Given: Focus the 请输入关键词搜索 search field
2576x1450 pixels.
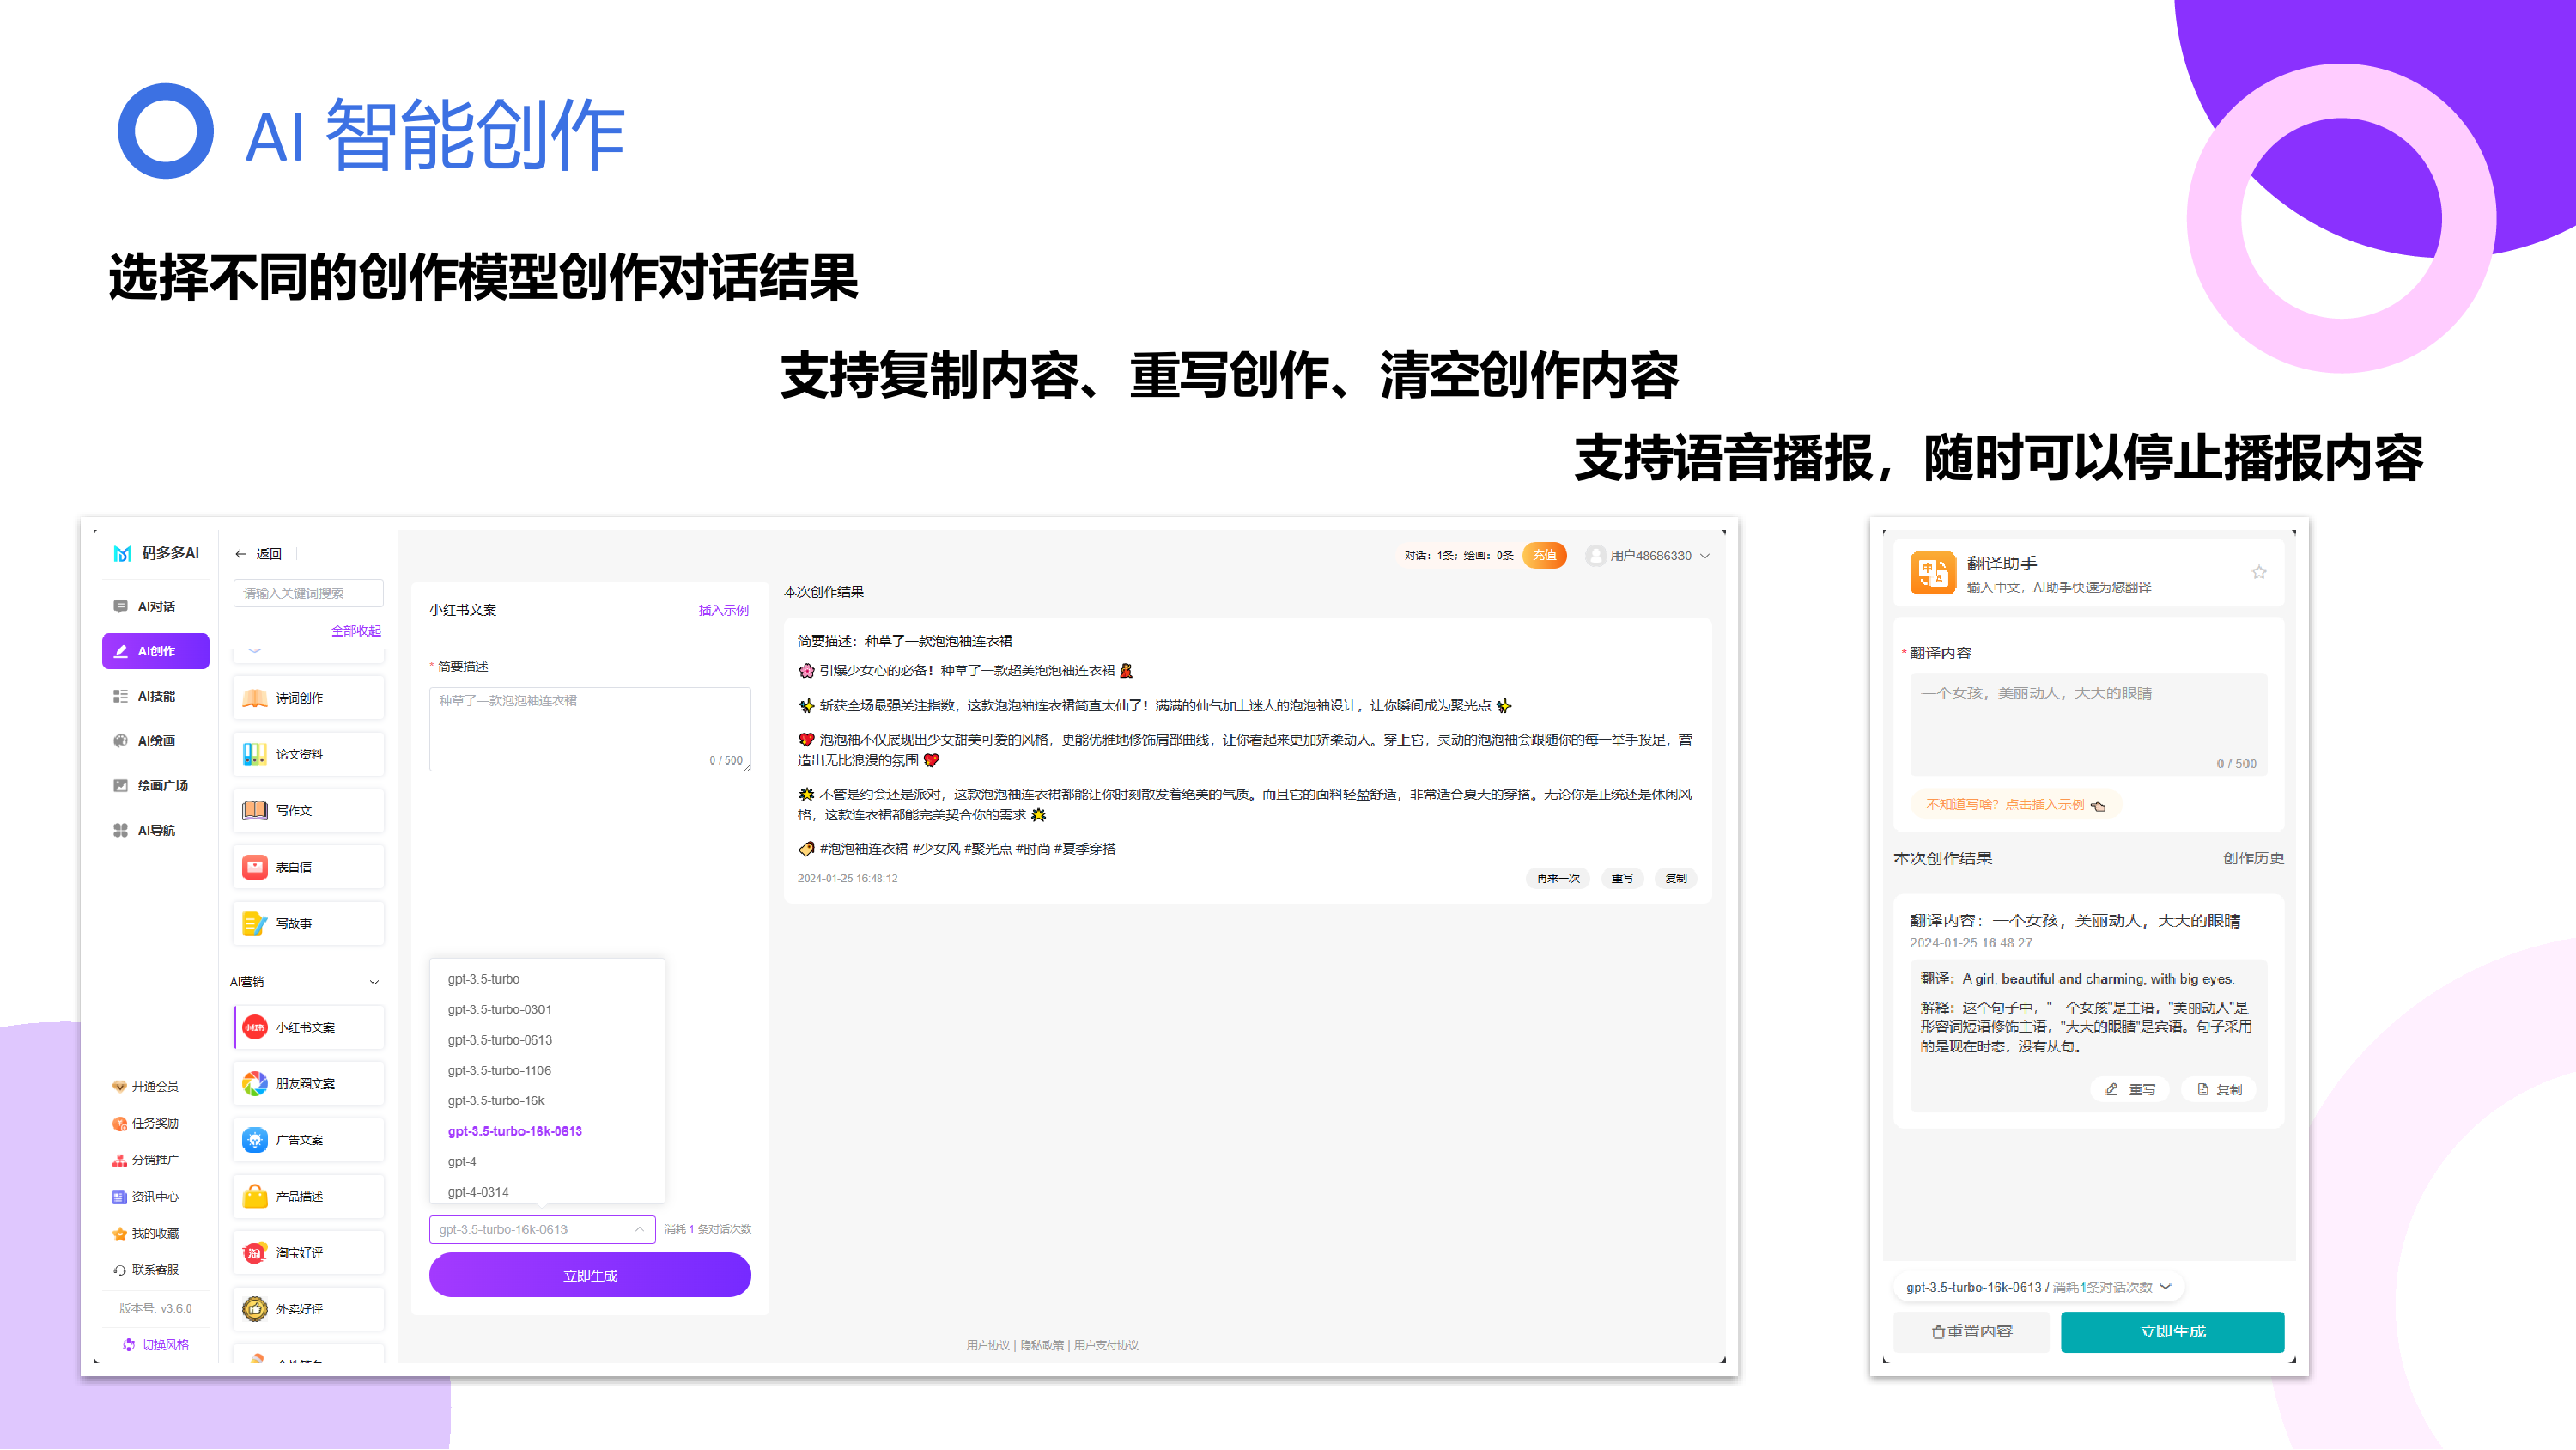Looking at the screenshot, I should click(308, 594).
